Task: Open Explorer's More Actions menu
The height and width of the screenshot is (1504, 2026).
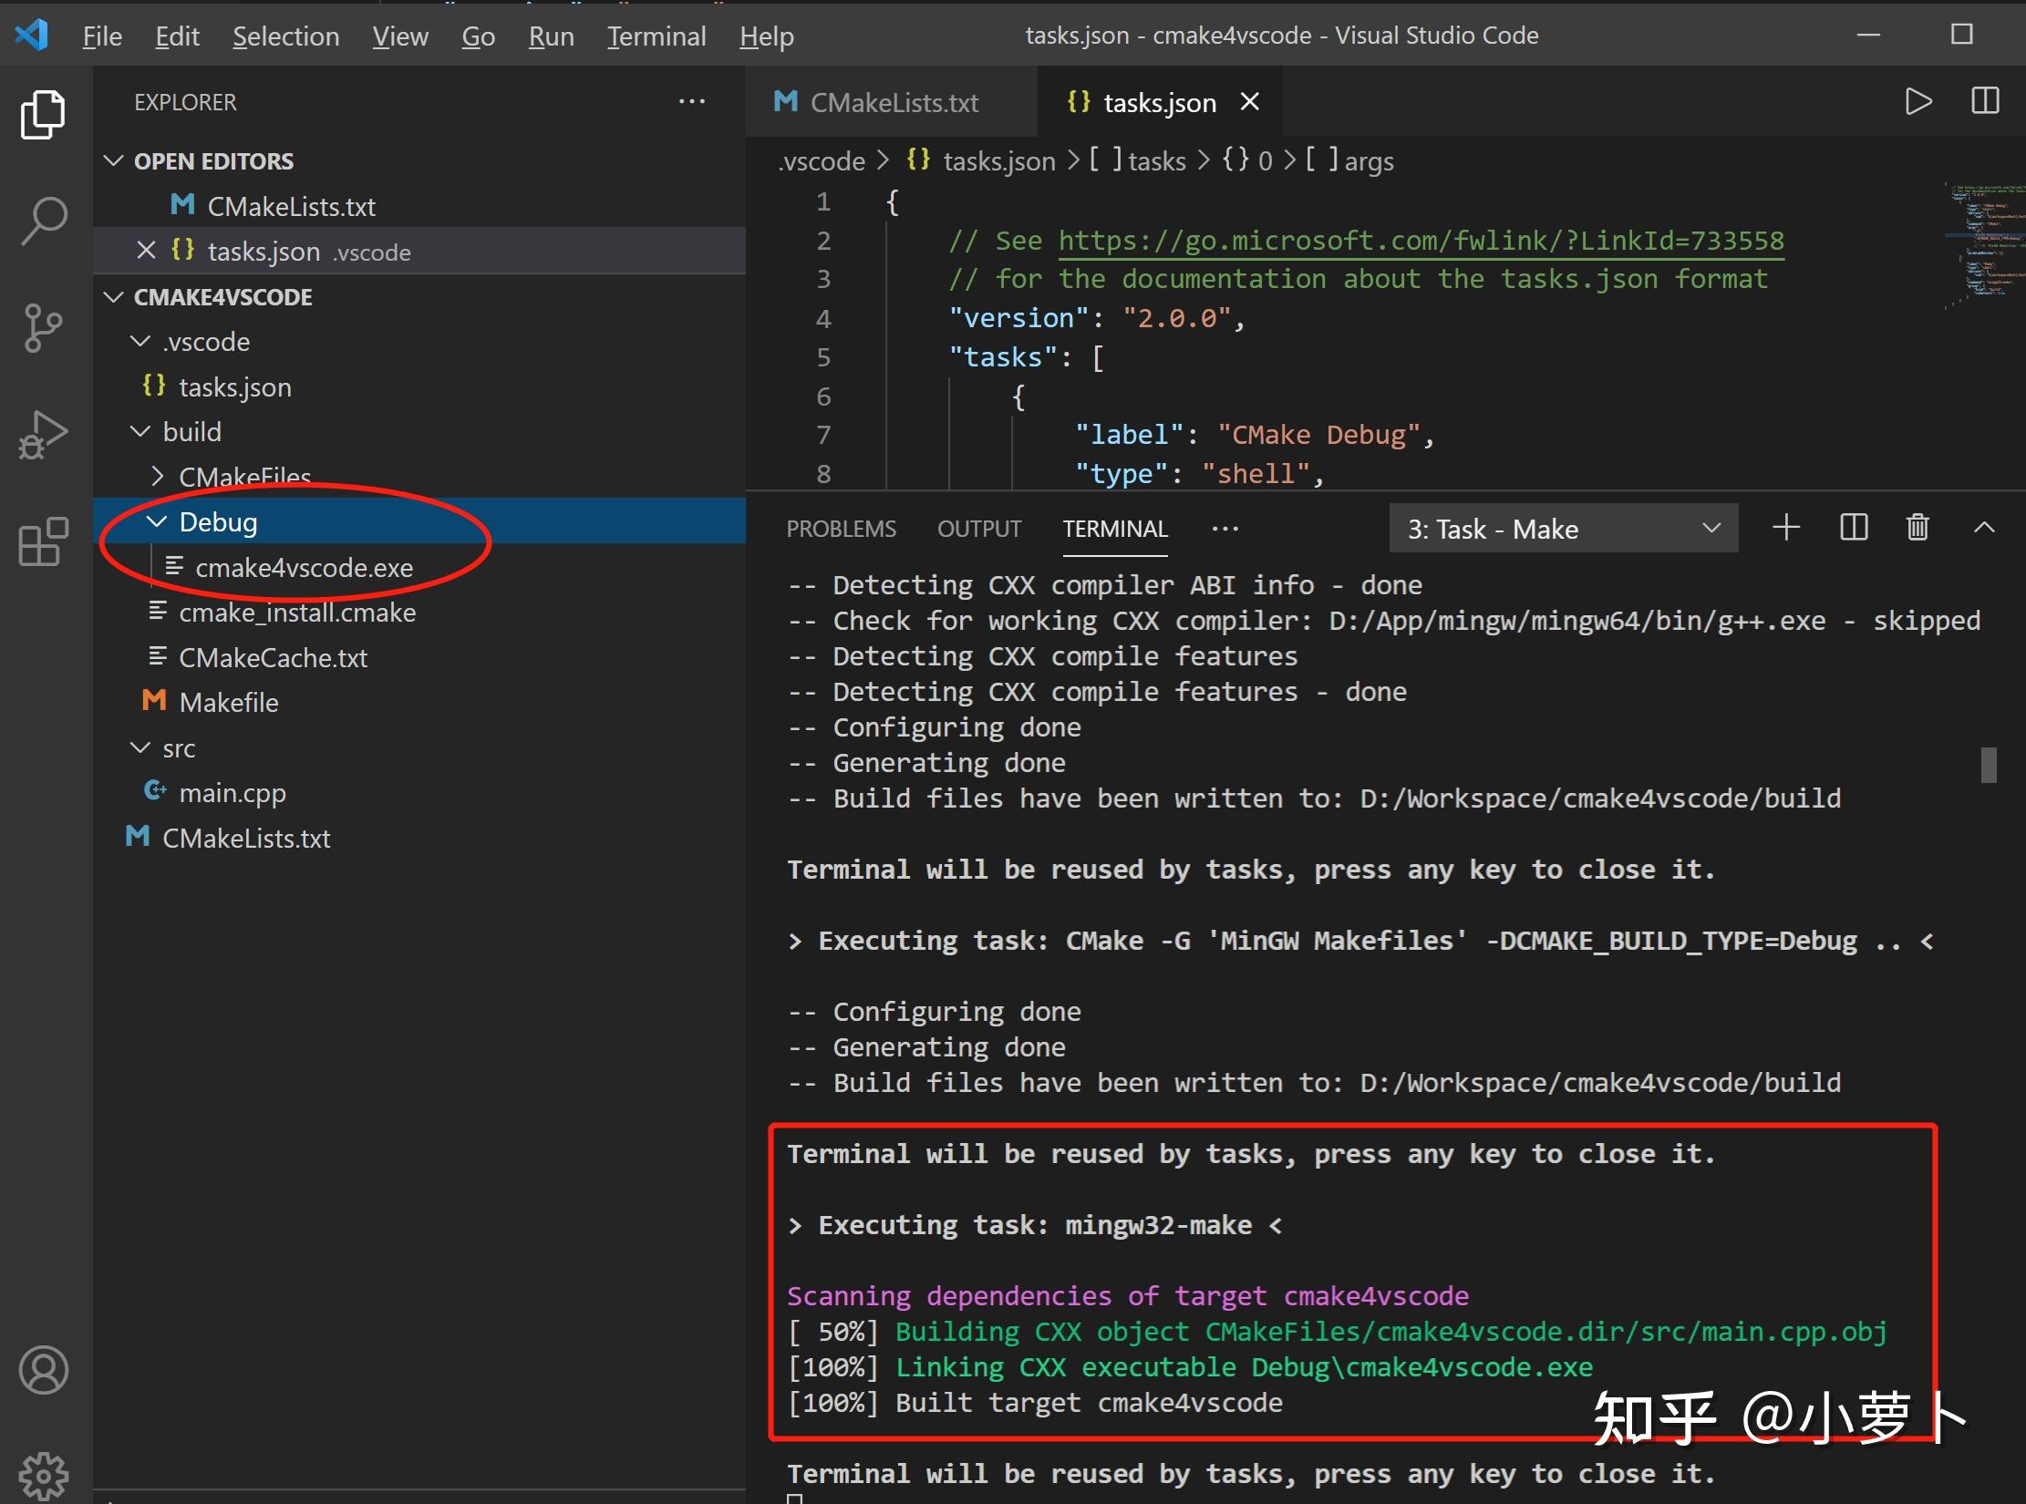Action: (692, 101)
